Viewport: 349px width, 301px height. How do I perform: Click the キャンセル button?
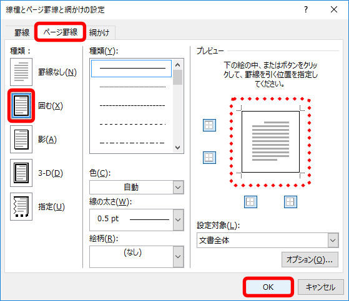pyautogui.click(x=320, y=287)
